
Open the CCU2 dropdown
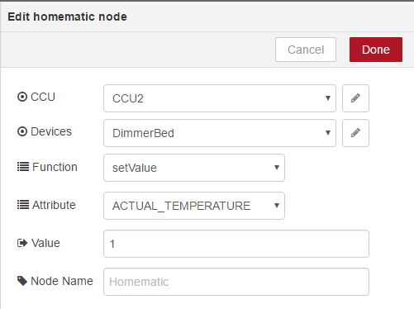point(220,98)
